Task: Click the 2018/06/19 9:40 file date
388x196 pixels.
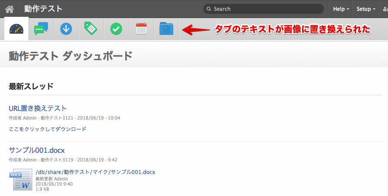Action: [54, 184]
